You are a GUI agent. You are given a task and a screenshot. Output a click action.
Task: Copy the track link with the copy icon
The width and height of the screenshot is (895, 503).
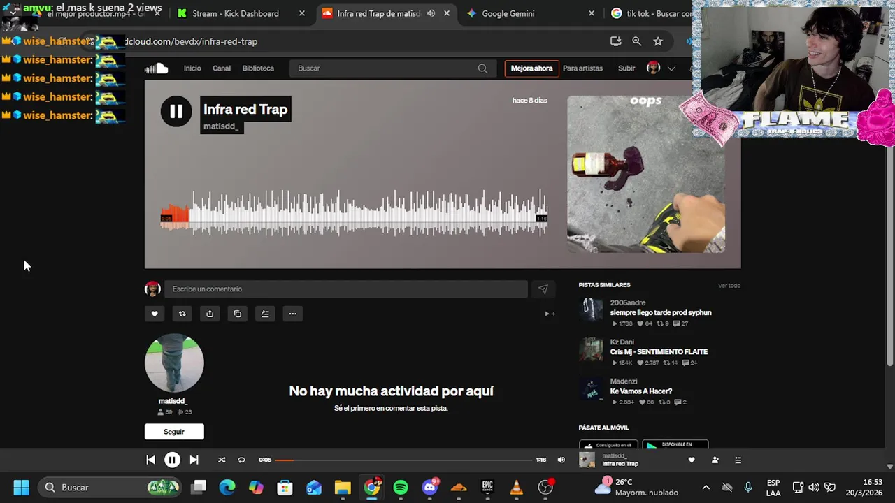pyautogui.click(x=238, y=314)
